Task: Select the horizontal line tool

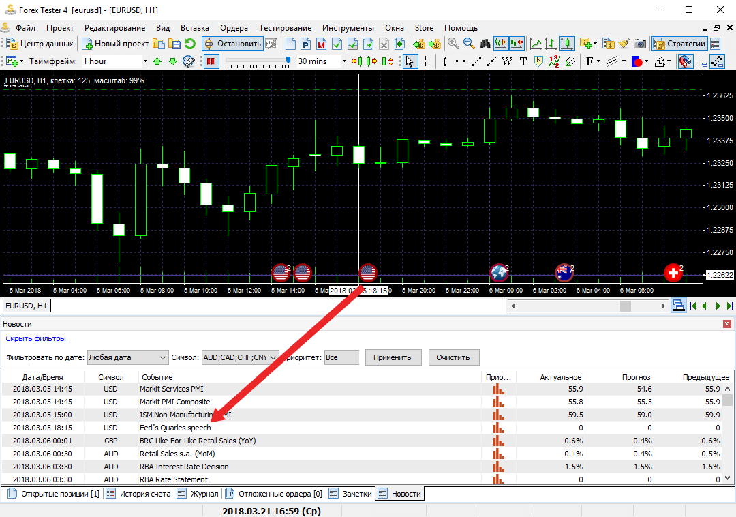Action: 461,61
